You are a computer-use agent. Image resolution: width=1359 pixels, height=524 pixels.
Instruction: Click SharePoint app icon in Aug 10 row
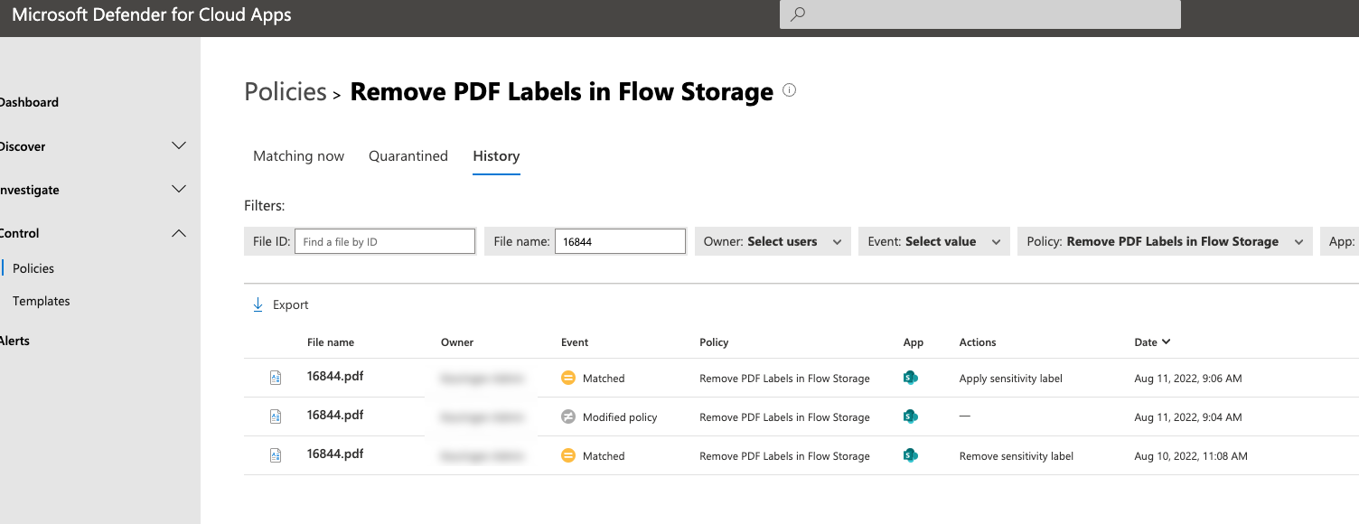(x=911, y=455)
